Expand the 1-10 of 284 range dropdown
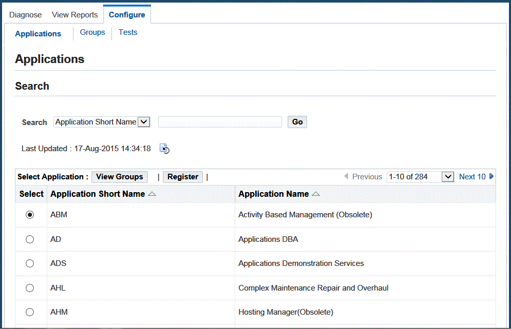The width and height of the screenshot is (511, 329). (x=448, y=177)
